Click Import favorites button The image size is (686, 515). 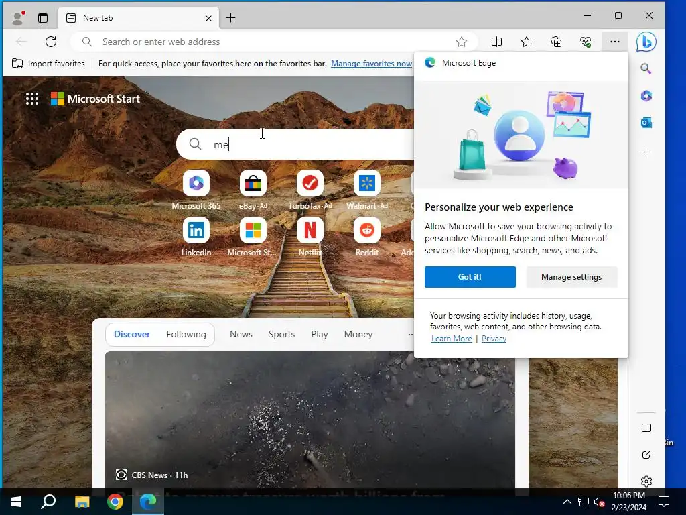pos(48,64)
